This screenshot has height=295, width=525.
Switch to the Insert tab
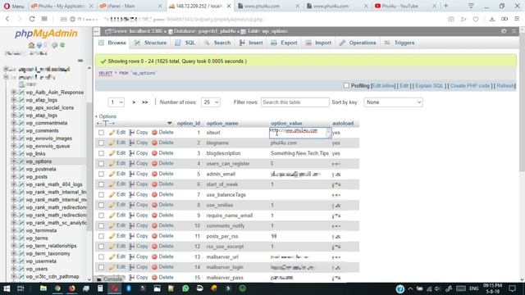coord(251,43)
